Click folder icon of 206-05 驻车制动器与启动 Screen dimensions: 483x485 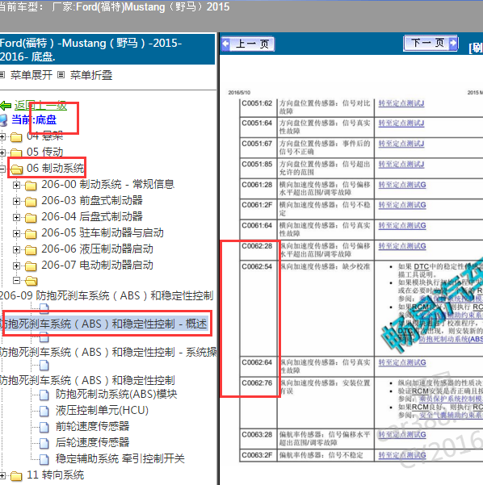(31, 233)
